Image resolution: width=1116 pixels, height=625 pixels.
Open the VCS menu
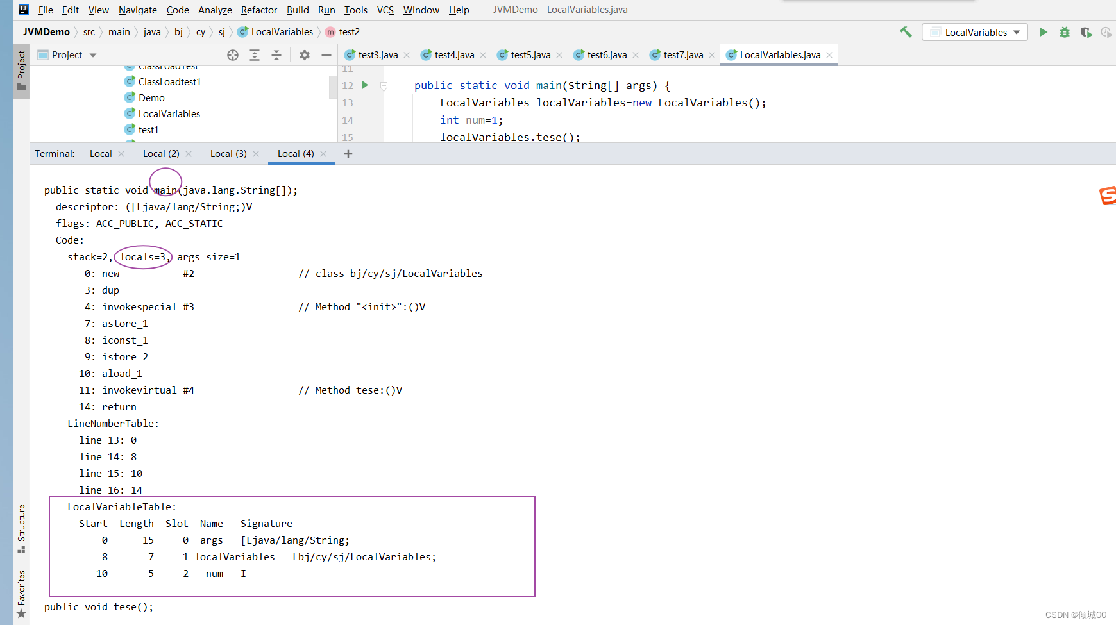[385, 10]
